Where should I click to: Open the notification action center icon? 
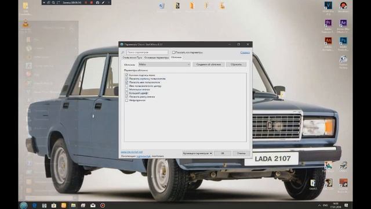point(346,206)
